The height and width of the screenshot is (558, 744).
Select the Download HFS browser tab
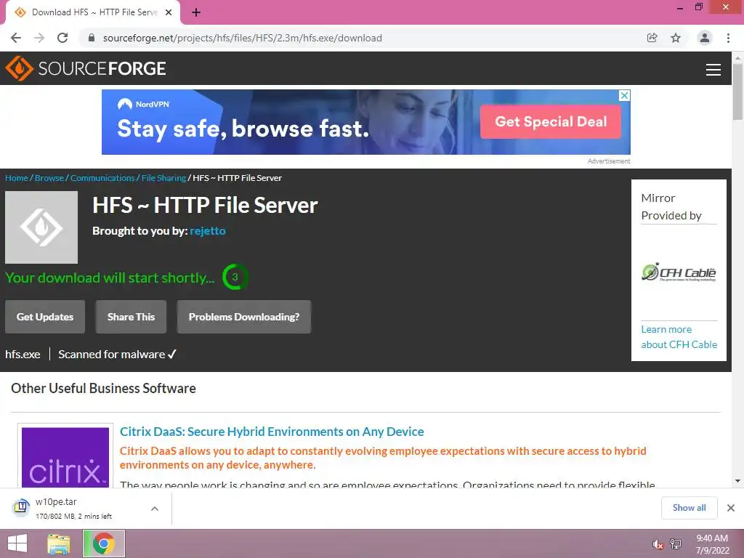(92, 12)
